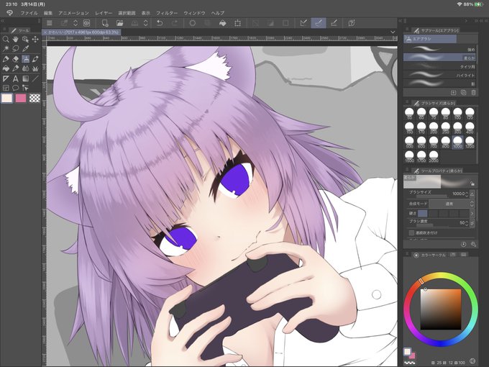Select the Decoration brush tool
The image size is (489, 367).
tap(35, 59)
